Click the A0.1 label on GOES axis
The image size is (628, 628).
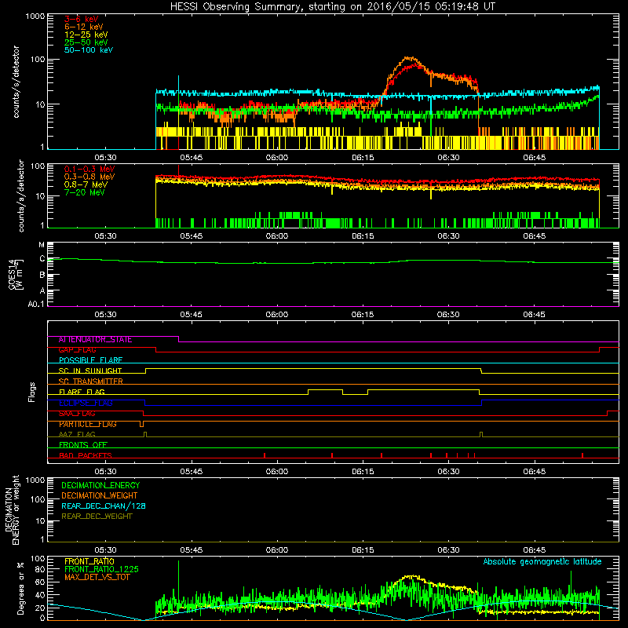tap(36, 305)
